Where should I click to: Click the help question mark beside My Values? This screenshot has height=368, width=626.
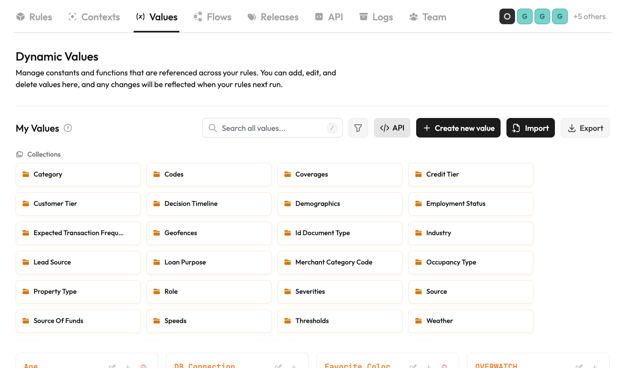pyautogui.click(x=67, y=128)
